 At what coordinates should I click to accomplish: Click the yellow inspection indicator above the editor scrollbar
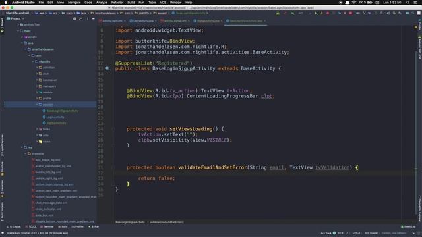(x=416, y=27)
